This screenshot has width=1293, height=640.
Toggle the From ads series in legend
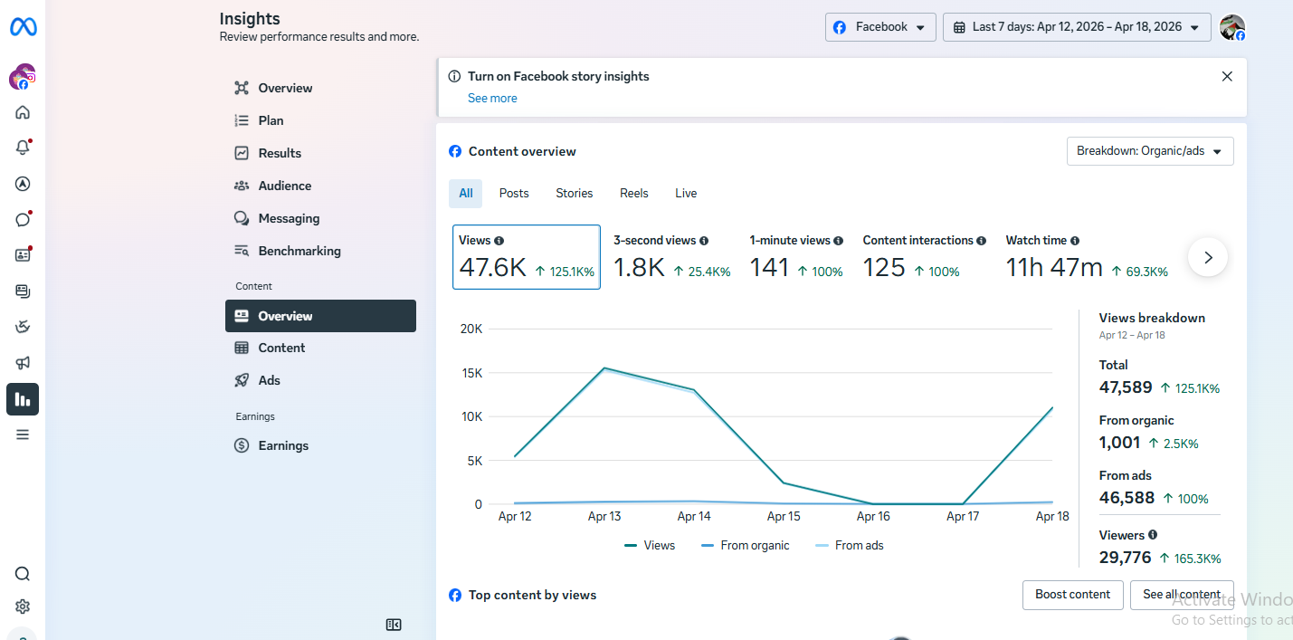850,545
